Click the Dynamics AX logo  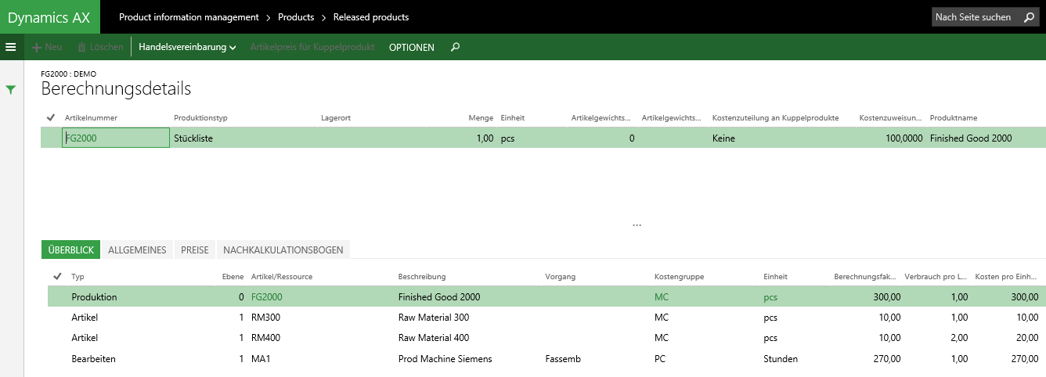pos(49,17)
